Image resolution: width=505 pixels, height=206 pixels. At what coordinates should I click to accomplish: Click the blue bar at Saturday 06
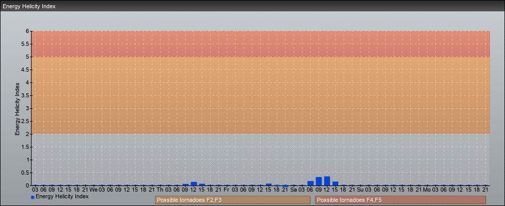tap(310, 183)
